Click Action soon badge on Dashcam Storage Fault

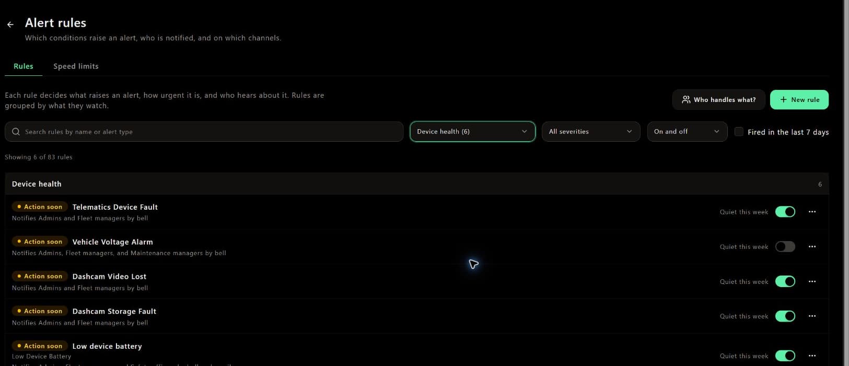[40, 311]
